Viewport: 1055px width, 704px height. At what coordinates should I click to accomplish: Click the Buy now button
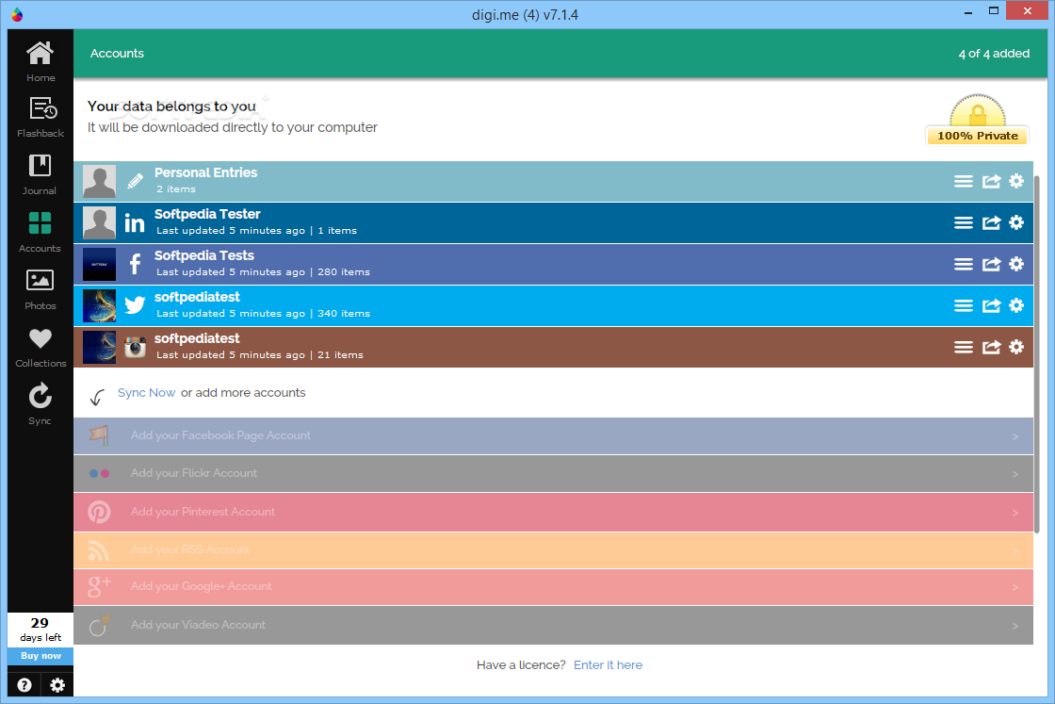click(41, 656)
